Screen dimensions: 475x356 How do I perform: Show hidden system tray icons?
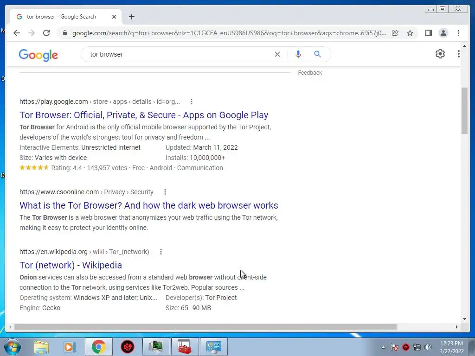click(383, 347)
